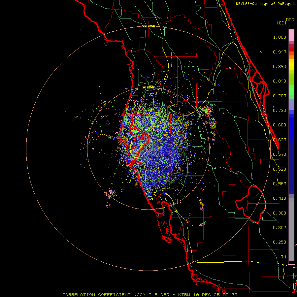Select the 0.253 scale value
Viewport: 297px width, 297px height.
click(280, 242)
